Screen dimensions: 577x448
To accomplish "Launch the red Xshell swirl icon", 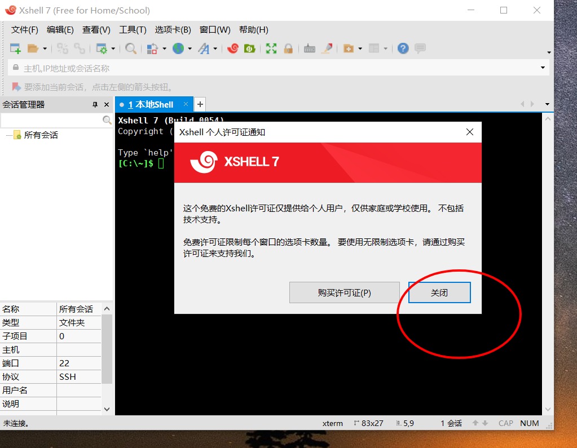I will [232, 48].
